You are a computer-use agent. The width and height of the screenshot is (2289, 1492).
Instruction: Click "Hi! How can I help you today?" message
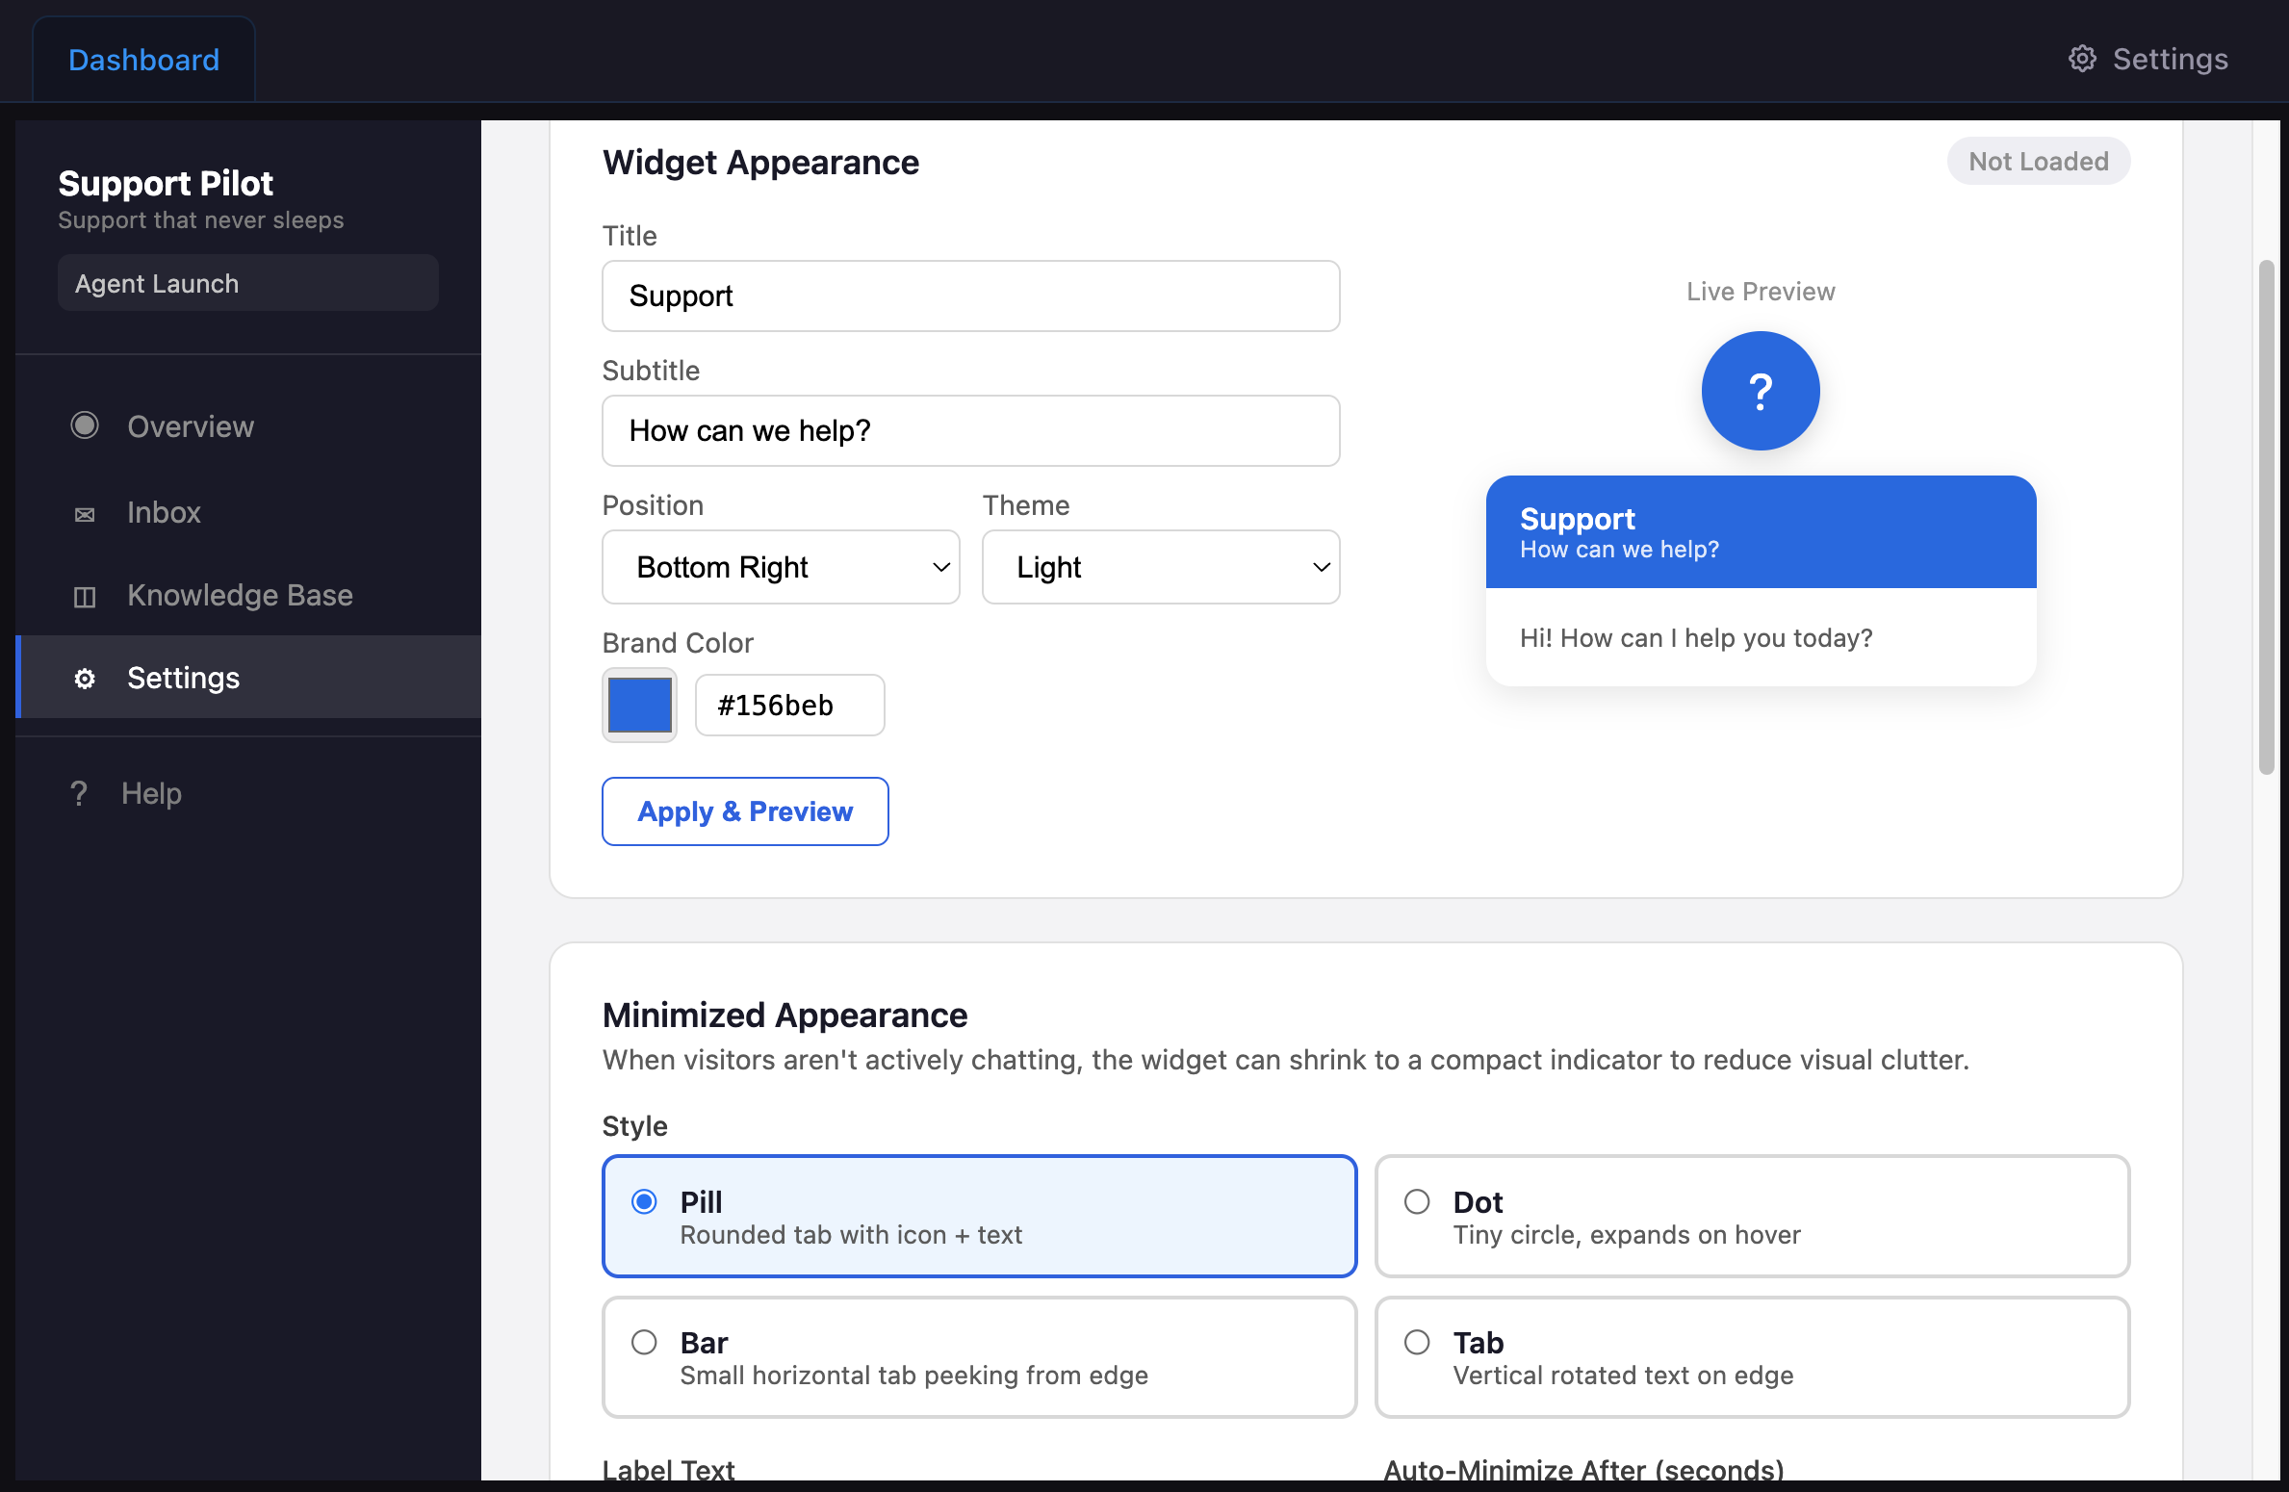[x=1696, y=638]
